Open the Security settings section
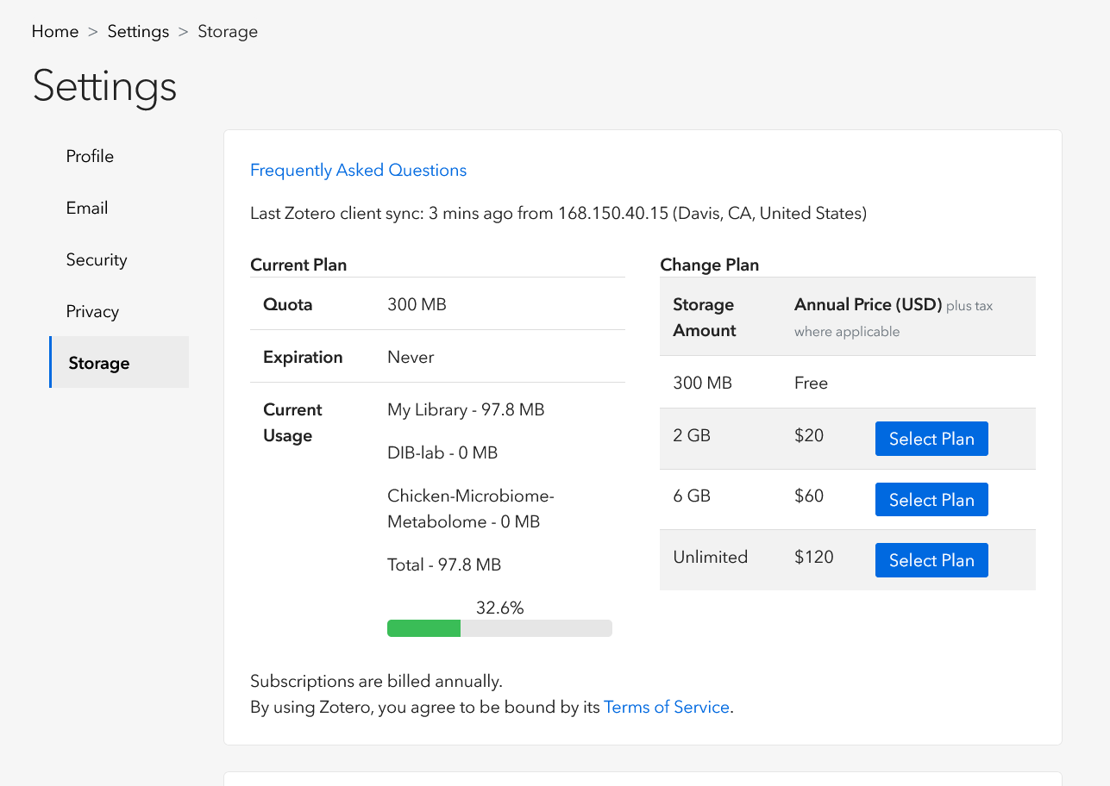The width and height of the screenshot is (1110, 786). click(x=97, y=259)
